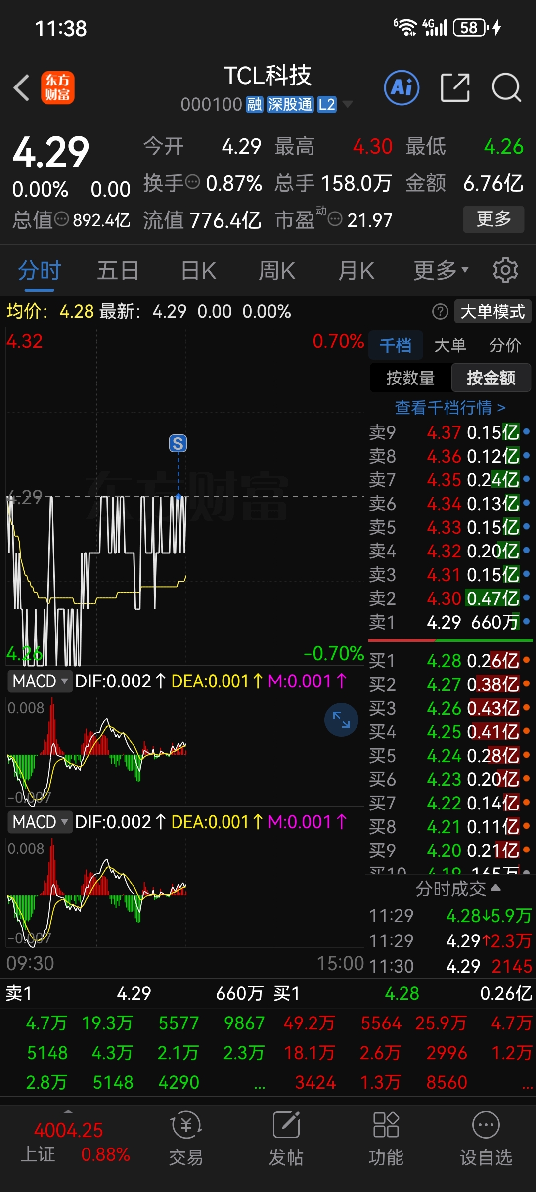Tap the 买1 4.28 order row
The width and height of the screenshot is (536, 1192).
(x=450, y=661)
